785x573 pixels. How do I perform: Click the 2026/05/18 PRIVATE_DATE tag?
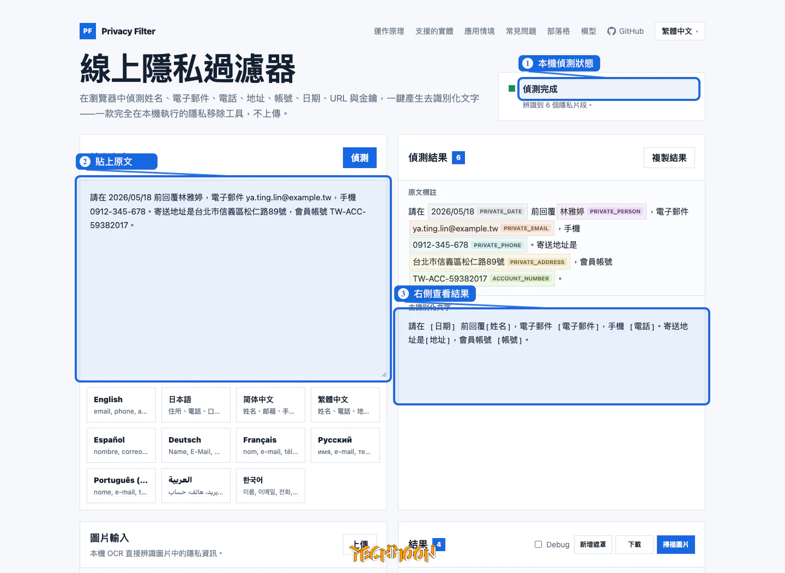[478, 211]
